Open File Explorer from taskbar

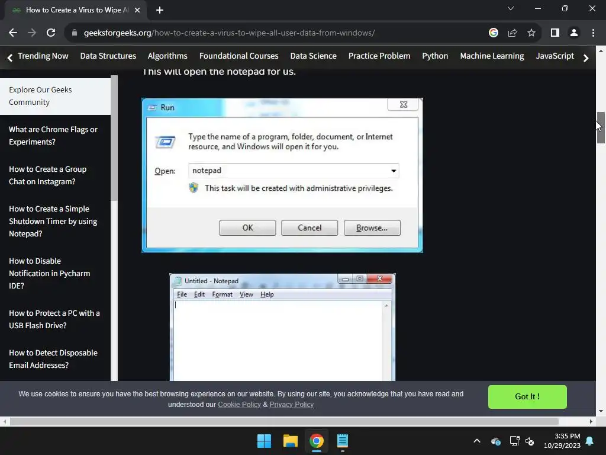(290, 441)
